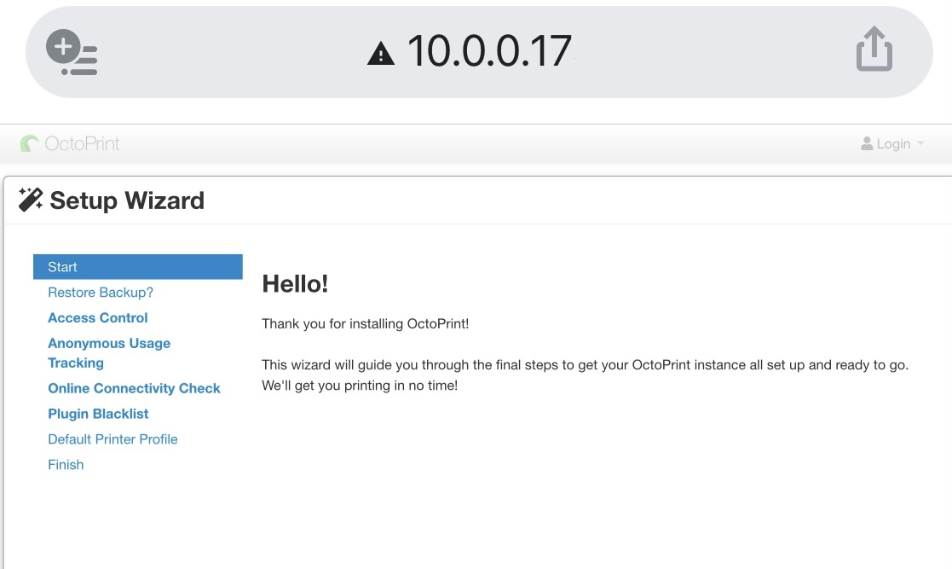The height and width of the screenshot is (569, 952).
Task: Open the new tab menu icon
Action: point(72,52)
